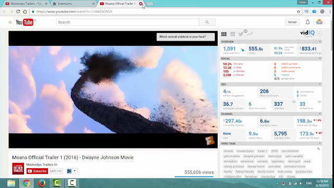Viewport: 334px width, 188px height.
Task: Click the Moana trailer video player
Action: [113, 90]
